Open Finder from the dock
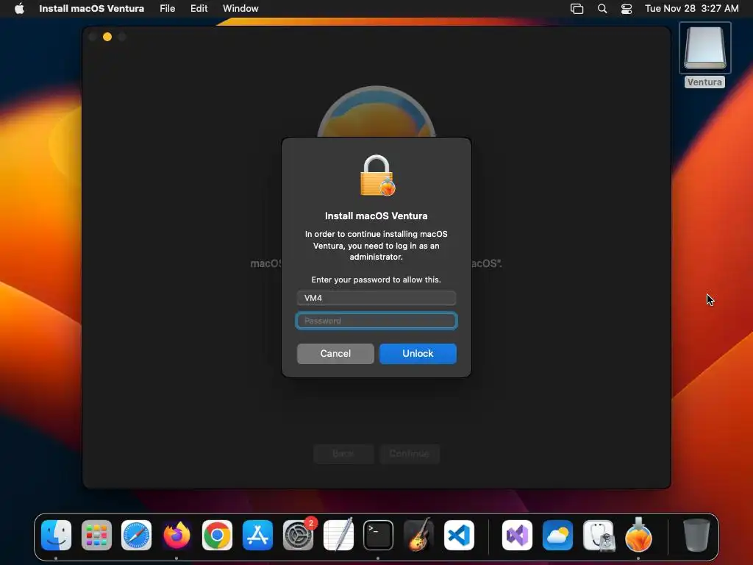753x565 pixels. tap(56, 536)
